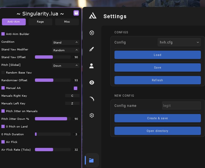
Task: Toggle the Air Flick checkbox
Action: 3,142
